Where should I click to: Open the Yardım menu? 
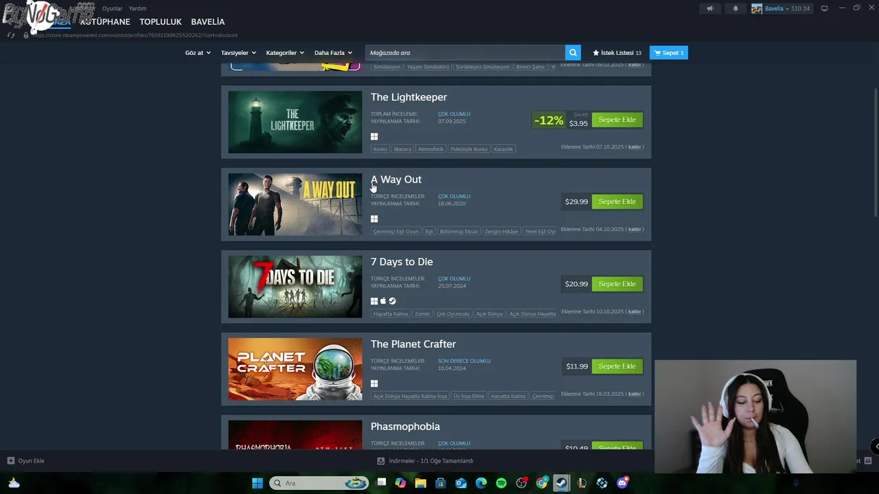[137, 8]
